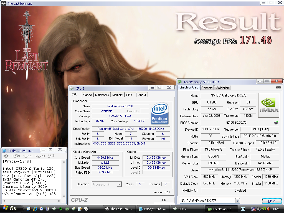Click the BIOS save chip icon
Screen dimensions: 284x213
[276, 123]
